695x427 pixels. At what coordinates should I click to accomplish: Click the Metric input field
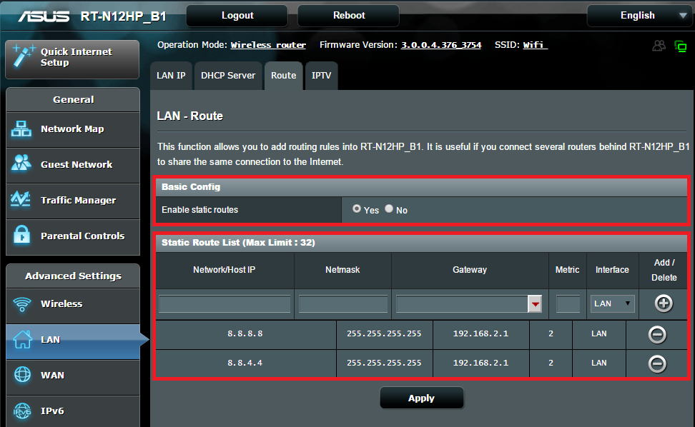568,304
